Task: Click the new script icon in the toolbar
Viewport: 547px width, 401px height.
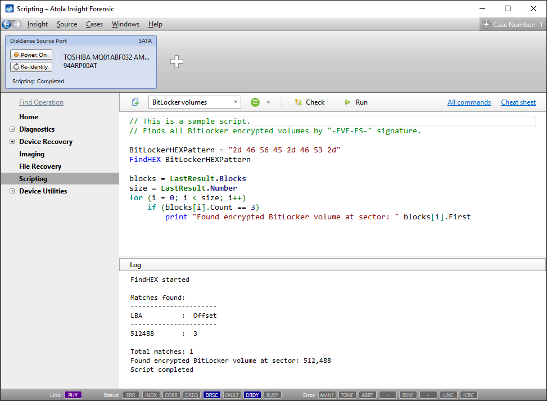Action: pyautogui.click(x=135, y=102)
